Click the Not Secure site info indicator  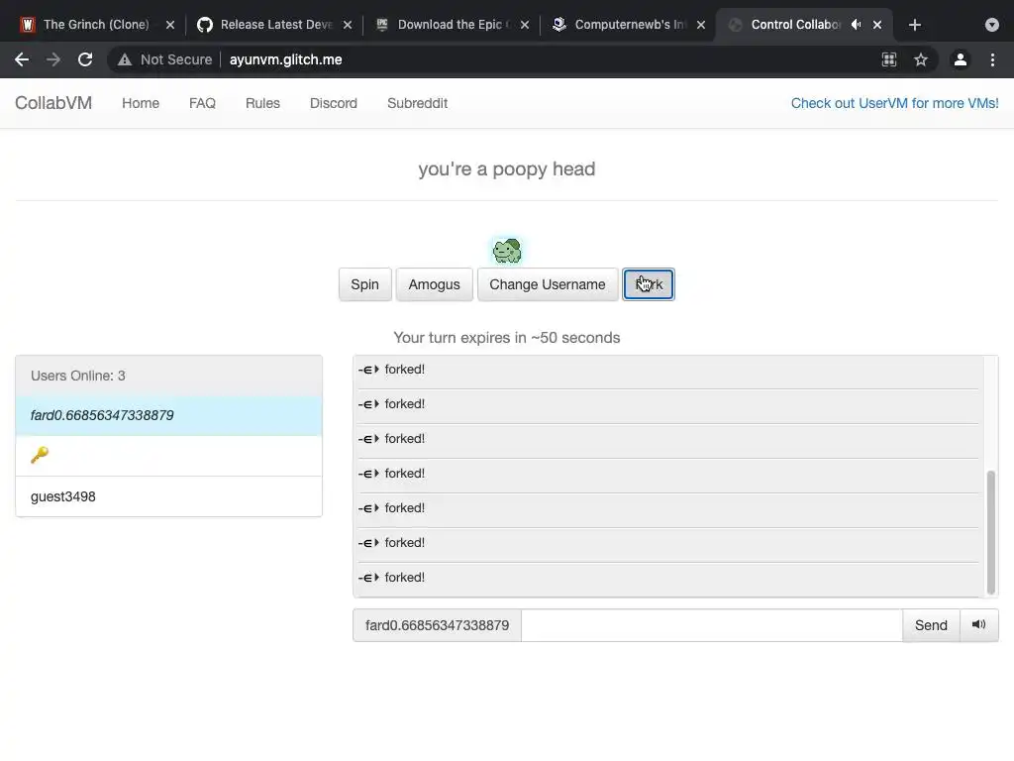click(x=164, y=59)
